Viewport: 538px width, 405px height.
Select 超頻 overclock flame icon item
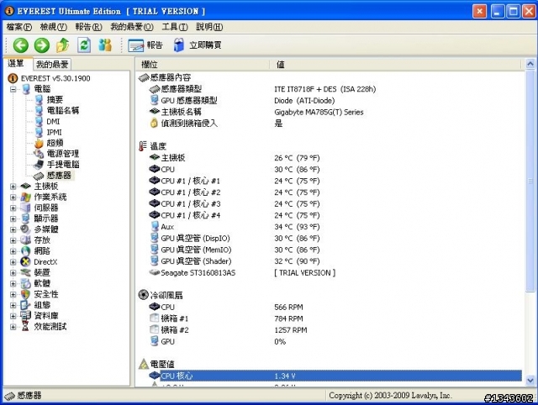(x=39, y=143)
